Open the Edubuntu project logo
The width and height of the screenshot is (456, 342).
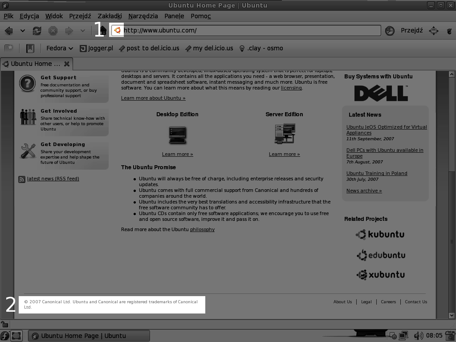[381, 255]
